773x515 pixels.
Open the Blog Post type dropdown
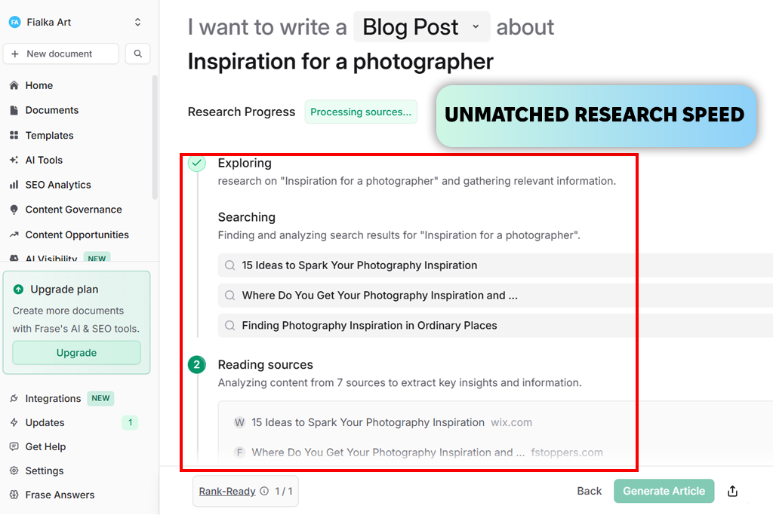tap(421, 27)
